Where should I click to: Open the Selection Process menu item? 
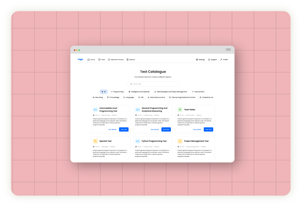click(116, 60)
